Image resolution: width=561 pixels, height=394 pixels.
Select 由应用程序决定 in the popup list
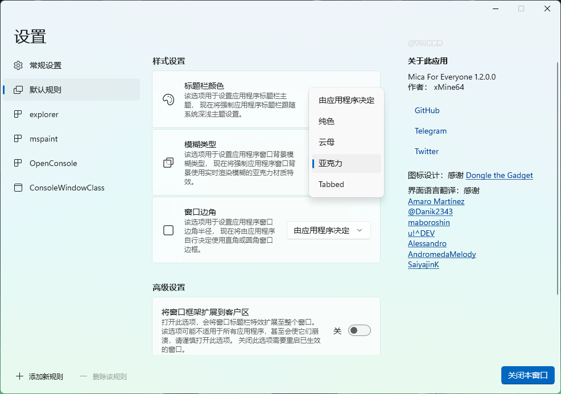[x=346, y=100]
